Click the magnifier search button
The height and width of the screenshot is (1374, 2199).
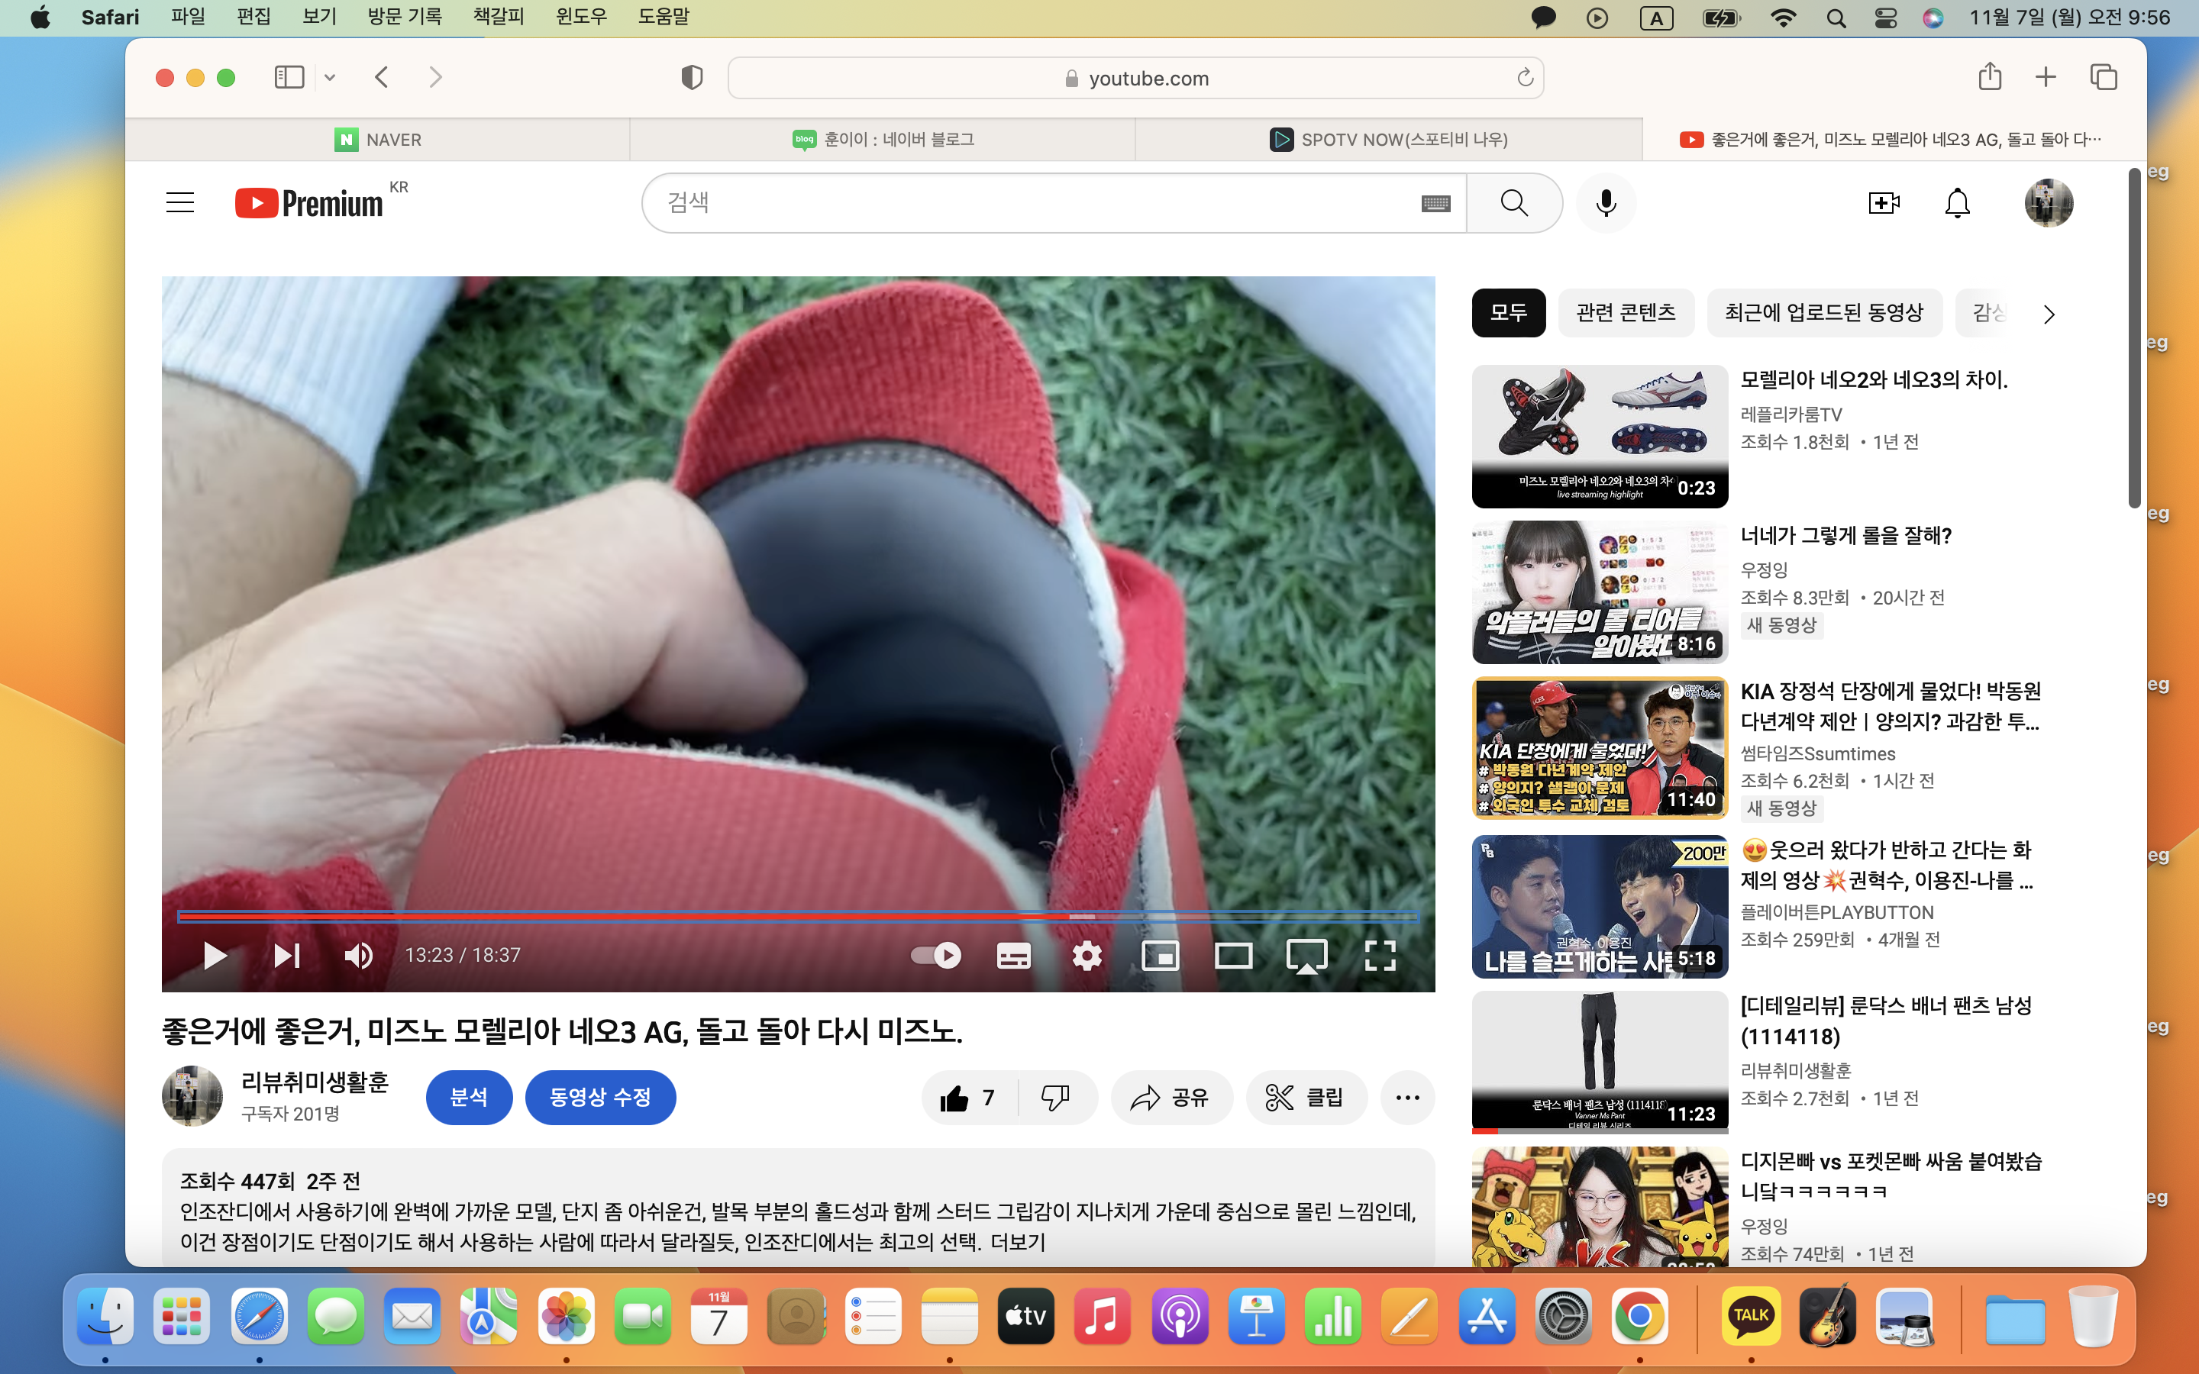point(1514,202)
